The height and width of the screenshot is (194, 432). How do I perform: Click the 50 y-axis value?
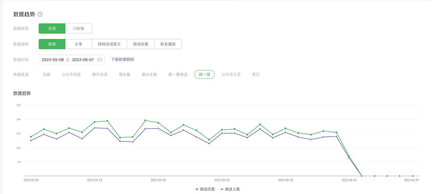(x=19, y=162)
